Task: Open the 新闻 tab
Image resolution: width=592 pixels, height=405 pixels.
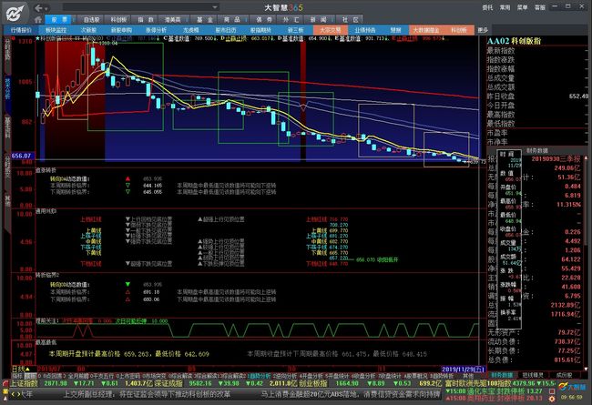Action: [x=318, y=20]
